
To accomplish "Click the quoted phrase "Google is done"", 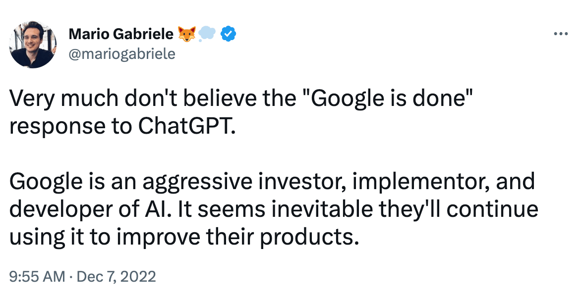I will point(390,99).
